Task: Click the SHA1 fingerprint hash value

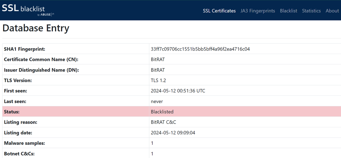Action: click(200, 49)
